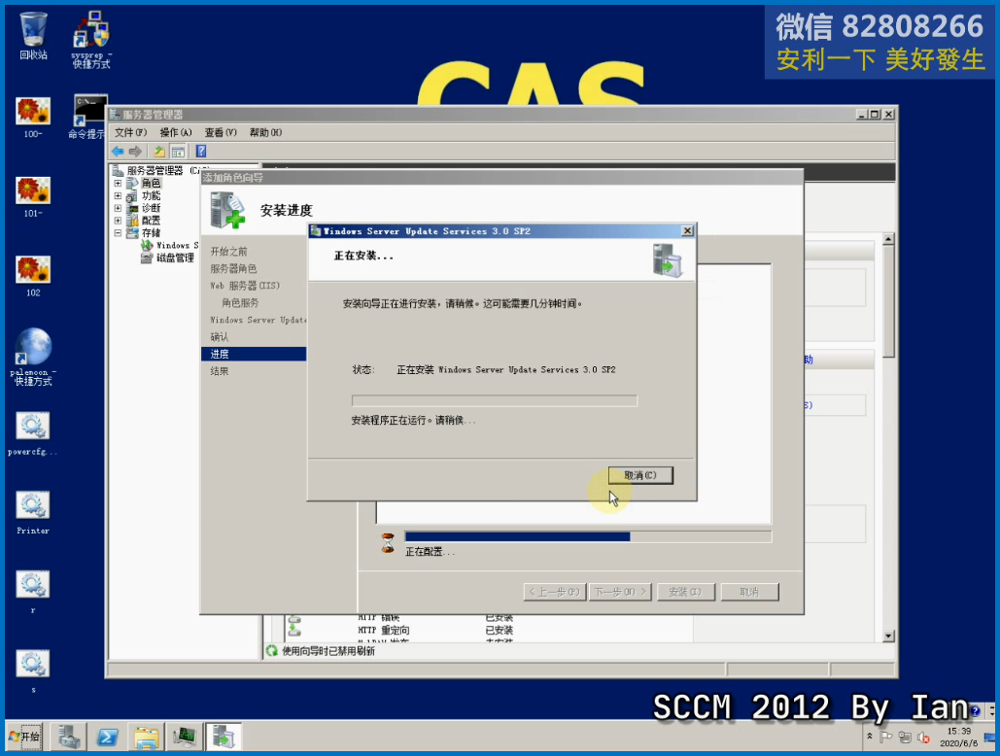Expand the 配置 tree node
The width and height of the screenshot is (1000, 756).
[x=118, y=221]
